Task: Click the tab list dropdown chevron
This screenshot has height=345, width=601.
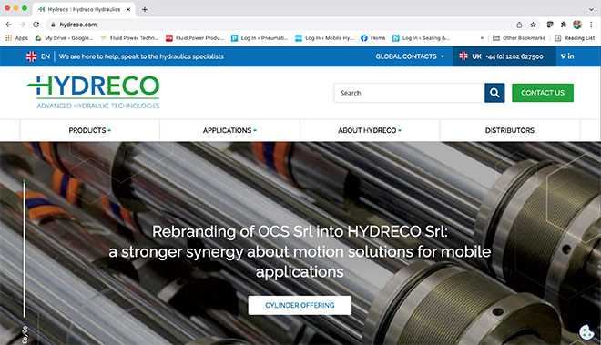Action: tap(591, 10)
